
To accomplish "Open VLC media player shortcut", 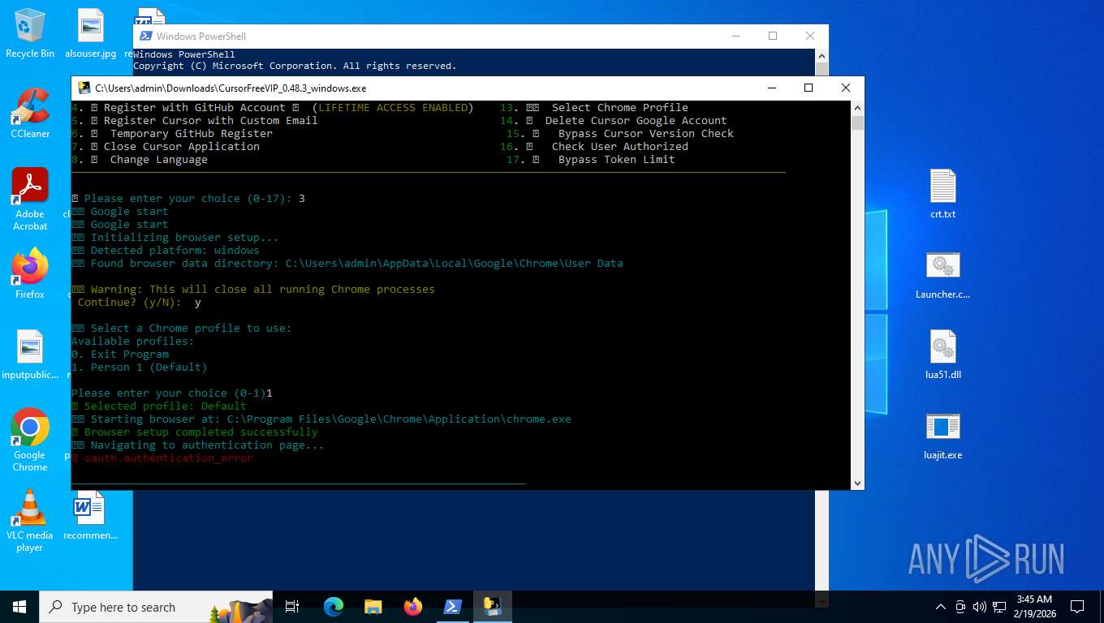I will (x=30, y=520).
